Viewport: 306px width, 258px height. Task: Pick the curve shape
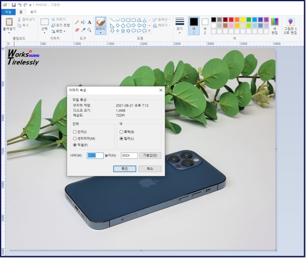118,20
